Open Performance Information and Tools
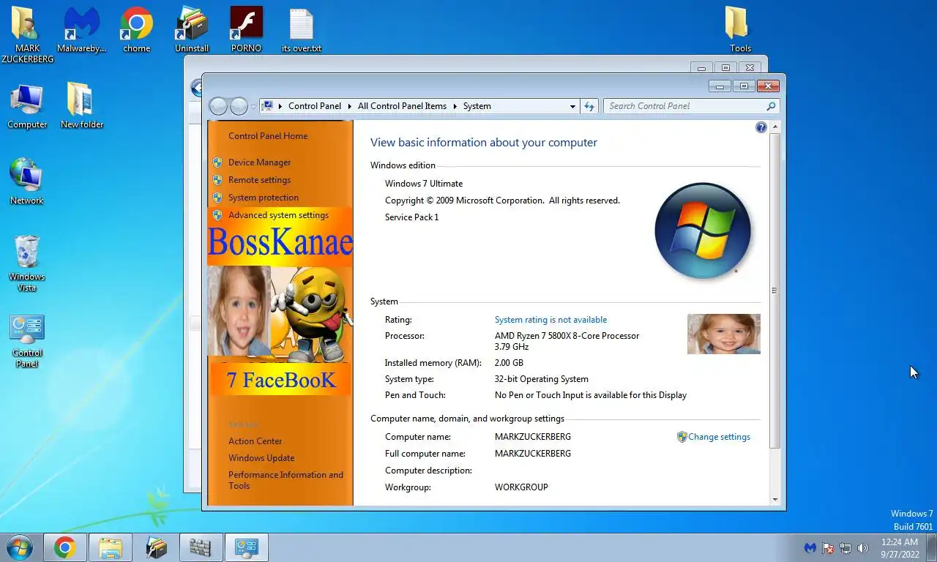This screenshot has height=562, width=937. 285,480
